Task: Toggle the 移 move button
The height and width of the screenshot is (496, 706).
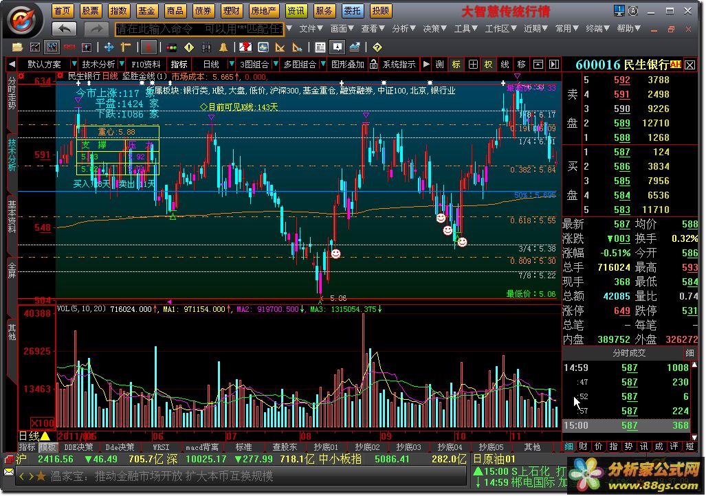Action: 521,65
